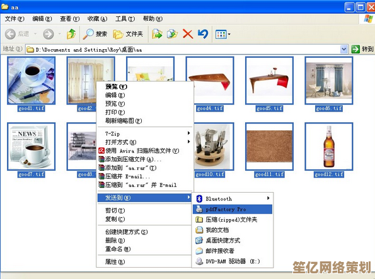Scan selected files with Avira
375x279 pixels.
coord(145,151)
